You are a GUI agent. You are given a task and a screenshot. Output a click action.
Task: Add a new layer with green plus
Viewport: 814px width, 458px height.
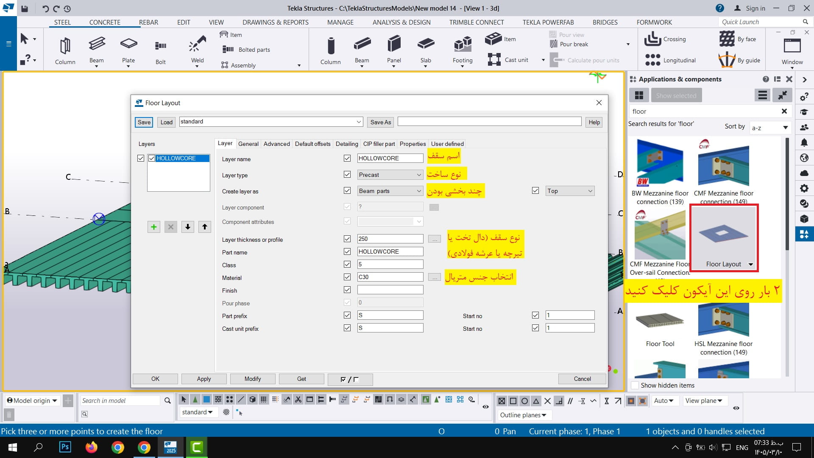pos(154,227)
